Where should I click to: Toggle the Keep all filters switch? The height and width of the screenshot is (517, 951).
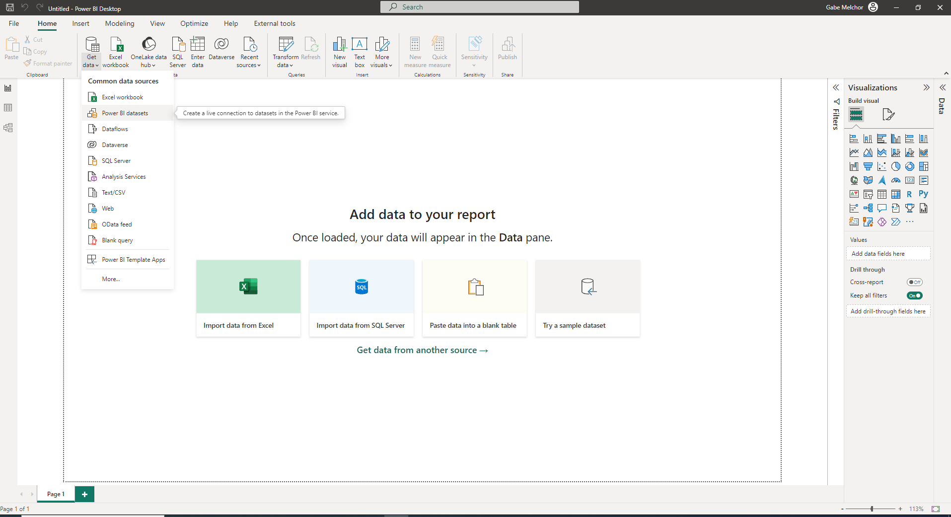(914, 295)
